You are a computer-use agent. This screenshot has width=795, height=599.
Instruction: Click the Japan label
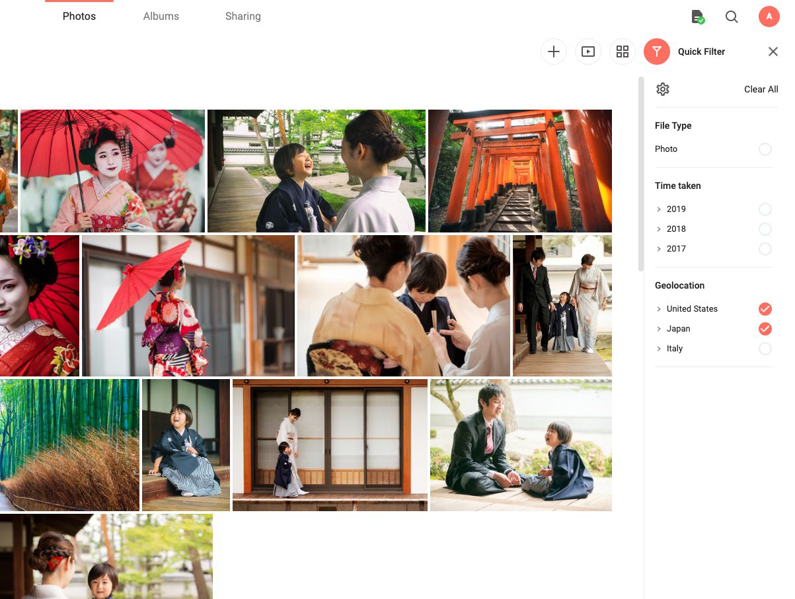(x=678, y=329)
